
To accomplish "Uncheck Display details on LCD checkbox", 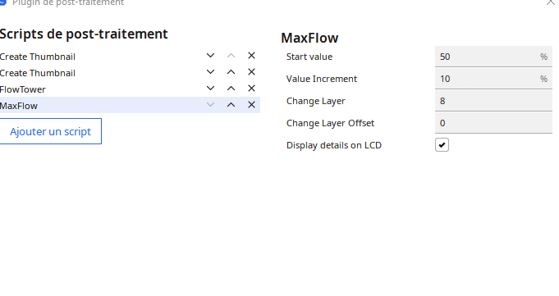I will [x=442, y=145].
